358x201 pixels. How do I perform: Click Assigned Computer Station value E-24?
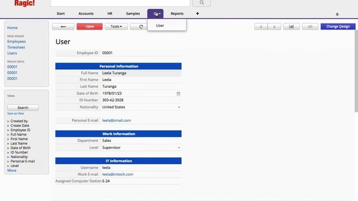[x=106, y=181]
